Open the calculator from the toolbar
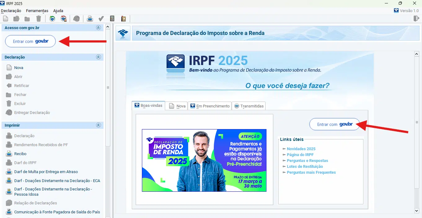 [112, 19]
